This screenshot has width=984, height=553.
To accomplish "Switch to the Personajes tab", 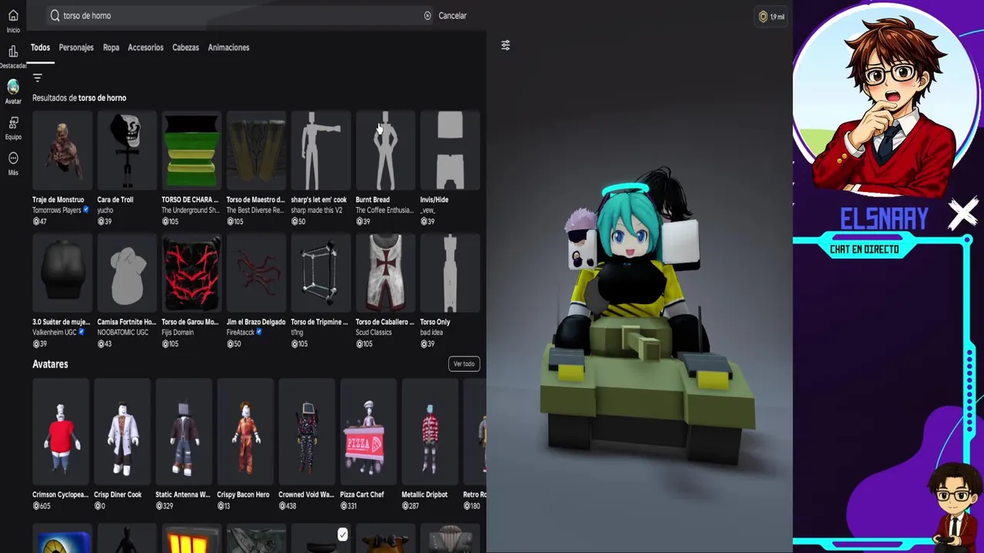I will tap(76, 48).
